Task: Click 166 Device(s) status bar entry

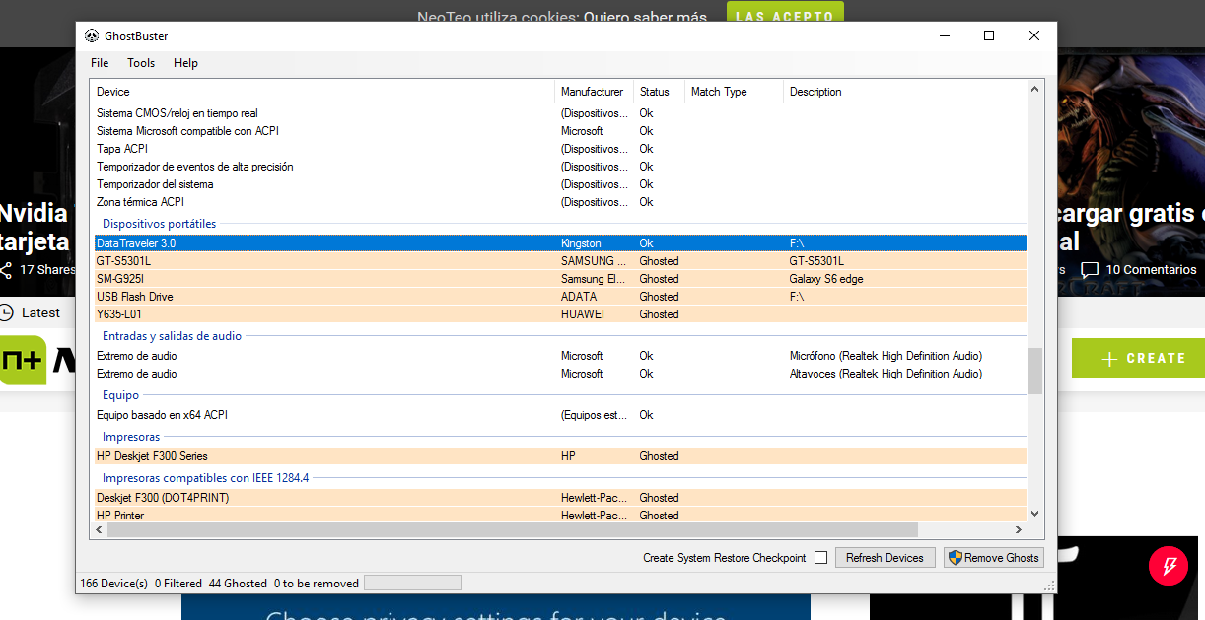Action: 113,584
